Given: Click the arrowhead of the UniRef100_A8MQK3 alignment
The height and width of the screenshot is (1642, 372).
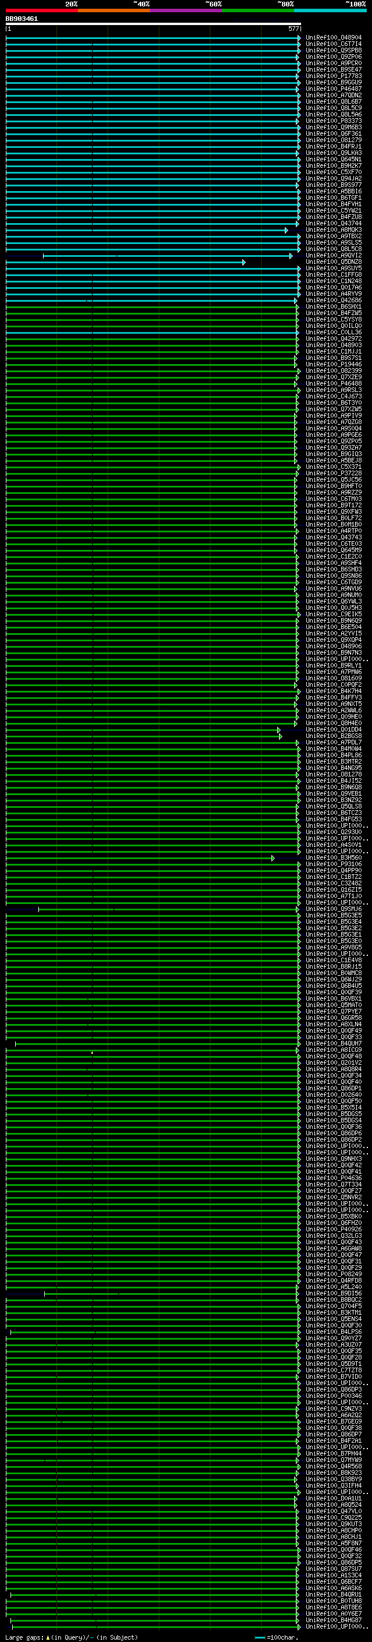Looking at the screenshot, I should (286, 230).
